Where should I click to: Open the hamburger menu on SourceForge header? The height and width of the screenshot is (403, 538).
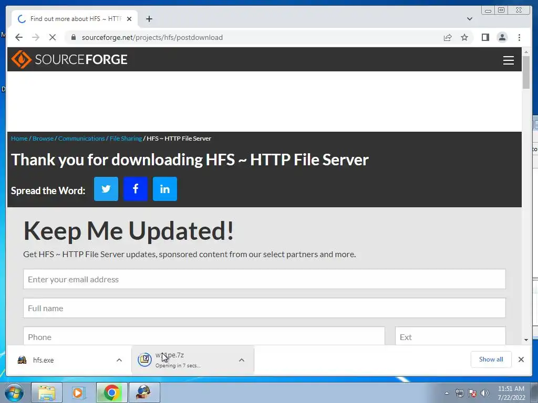[x=508, y=60]
